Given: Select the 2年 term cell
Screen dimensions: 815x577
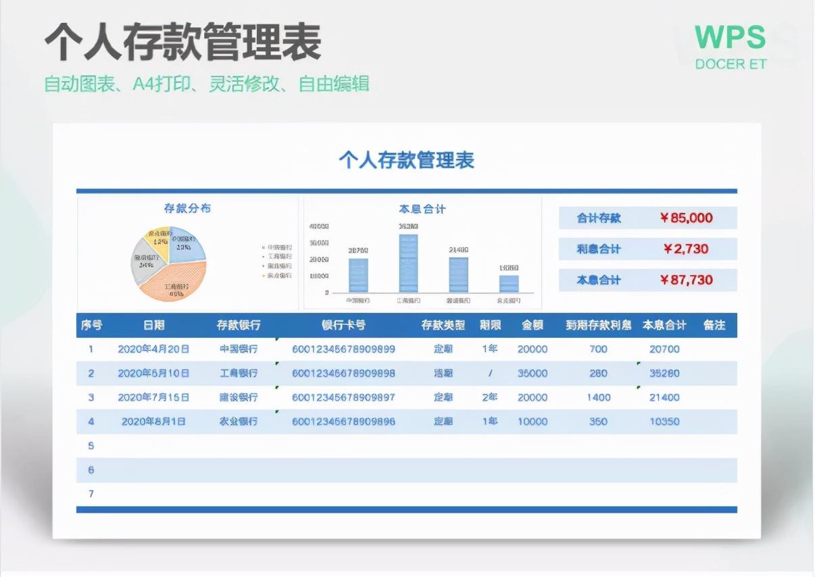Looking at the screenshot, I should point(490,397).
